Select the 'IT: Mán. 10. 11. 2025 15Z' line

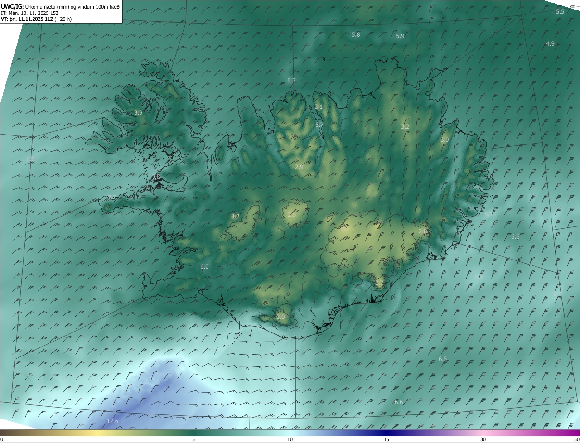pyautogui.click(x=29, y=13)
